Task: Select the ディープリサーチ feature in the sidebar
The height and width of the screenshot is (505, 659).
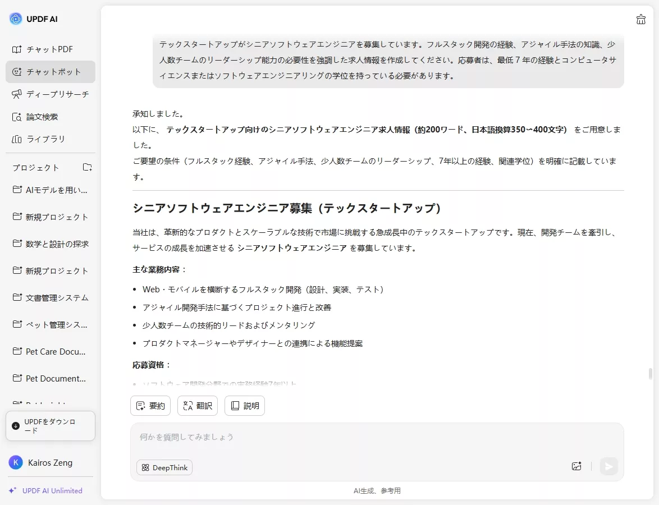Action: (50, 94)
